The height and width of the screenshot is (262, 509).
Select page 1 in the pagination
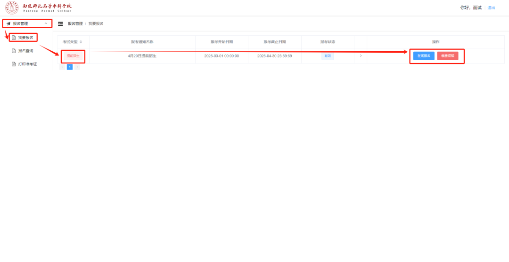pos(70,67)
